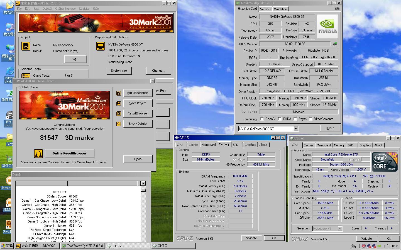Click the NVIDIA logo in GPU-Z
Viewport: 401px width, 250px height.
(327, 27)
